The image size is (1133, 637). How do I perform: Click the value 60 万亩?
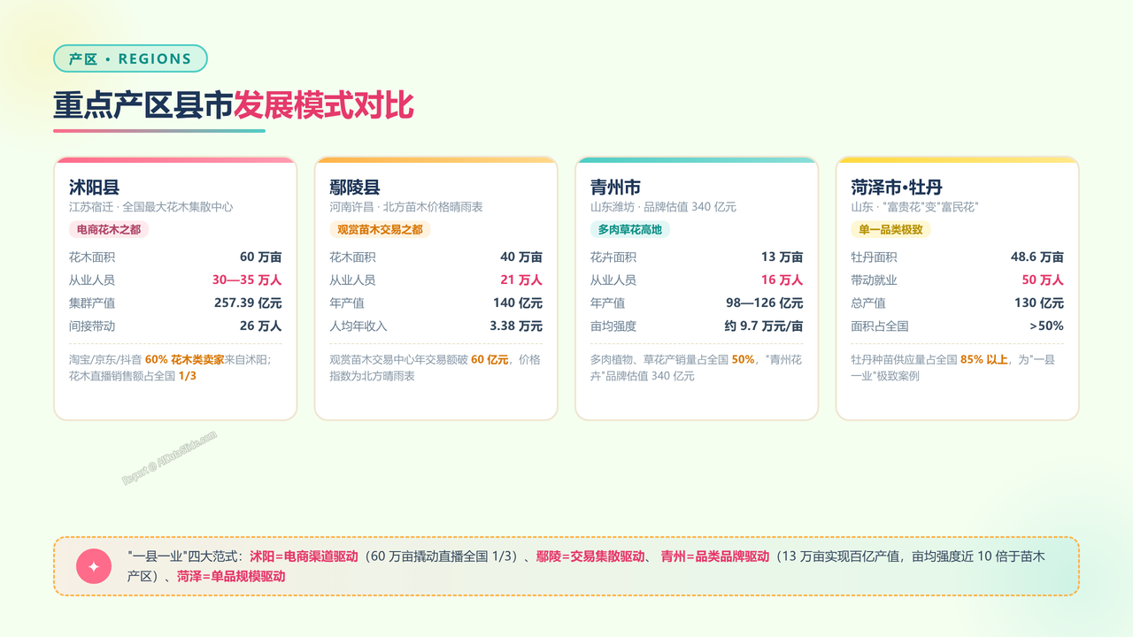(x=261, y=257)
